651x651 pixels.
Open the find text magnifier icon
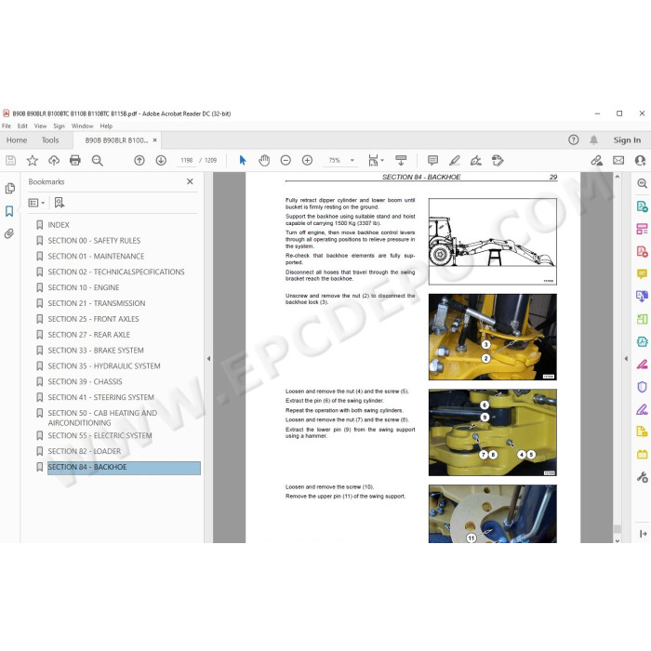tap(97, 160)
